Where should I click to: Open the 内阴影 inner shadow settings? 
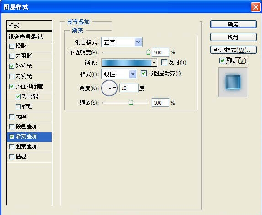click(x=24, y=56)
